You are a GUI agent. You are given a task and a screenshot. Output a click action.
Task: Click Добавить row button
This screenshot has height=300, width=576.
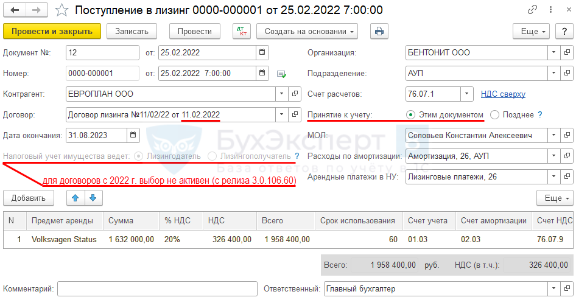click(28, 198)
